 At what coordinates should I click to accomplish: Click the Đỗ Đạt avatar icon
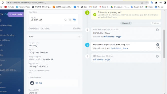point(32,83)
